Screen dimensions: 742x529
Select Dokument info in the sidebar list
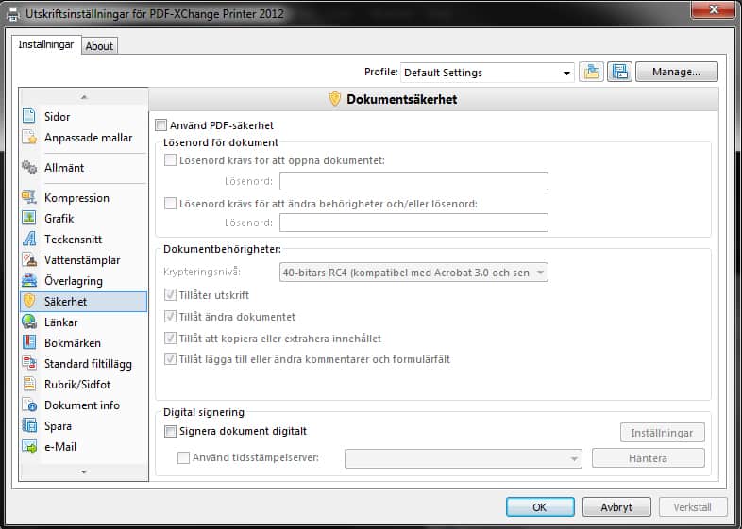[x=84, y=405]
